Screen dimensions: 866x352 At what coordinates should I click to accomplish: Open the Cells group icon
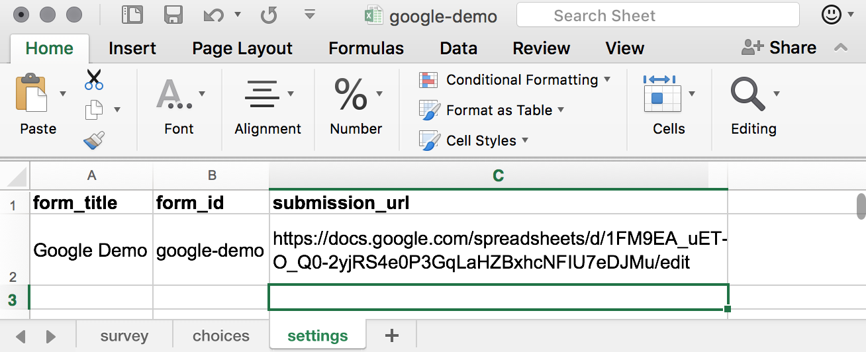[663, 94]
